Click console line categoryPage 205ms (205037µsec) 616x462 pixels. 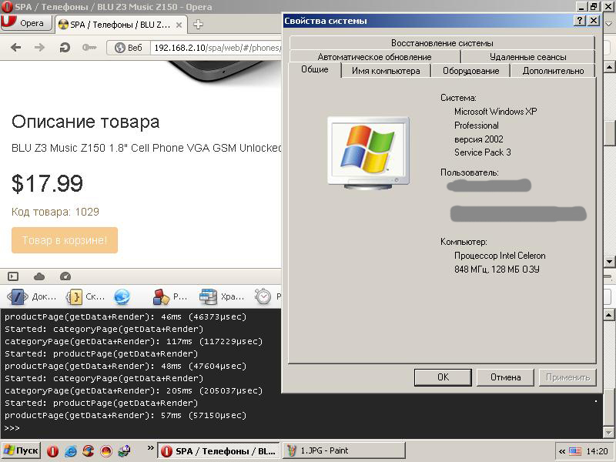pyautogui.click(x=133, y=391)
